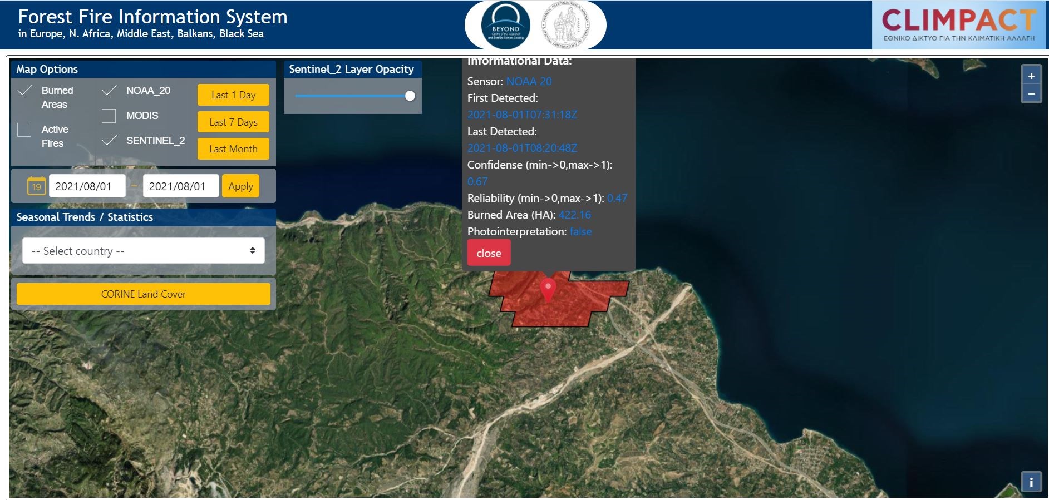Image resolution: width=1049 pixels, height=500 pixels.
Task: Click the Last Month button
Action: (233, 149)
